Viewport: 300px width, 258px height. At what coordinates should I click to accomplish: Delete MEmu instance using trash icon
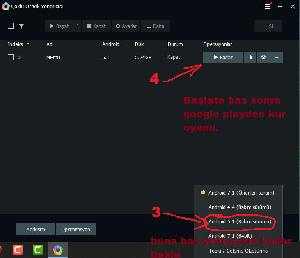click(250, 57)
